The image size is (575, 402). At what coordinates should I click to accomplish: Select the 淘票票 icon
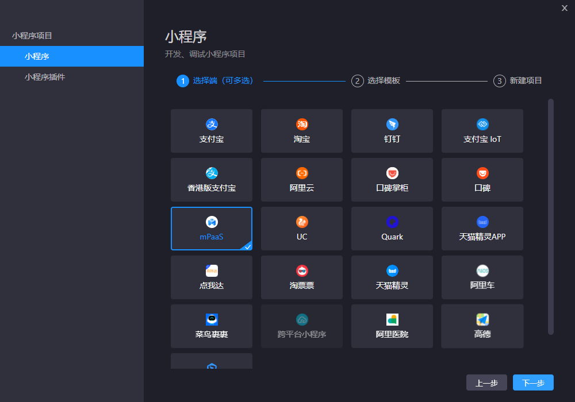[x=302, y=270]
